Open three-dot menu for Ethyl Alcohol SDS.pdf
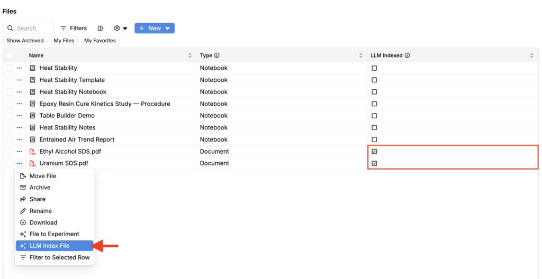This screenshot has height=279, width=542. point(19,151)
